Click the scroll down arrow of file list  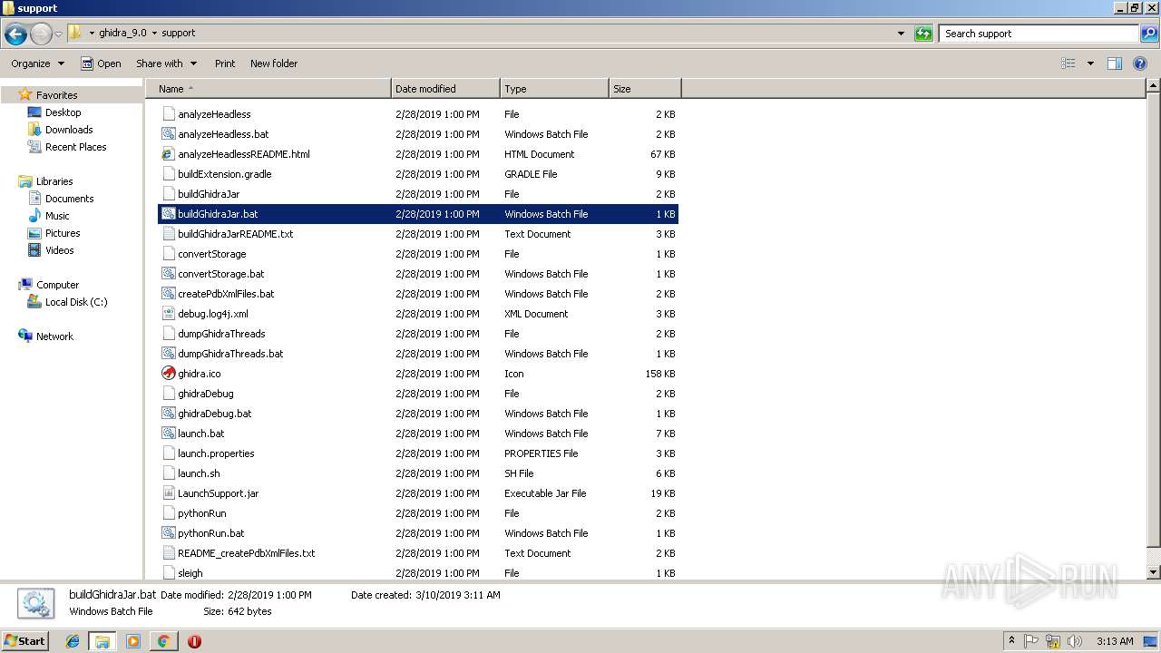click(1153, 572)
